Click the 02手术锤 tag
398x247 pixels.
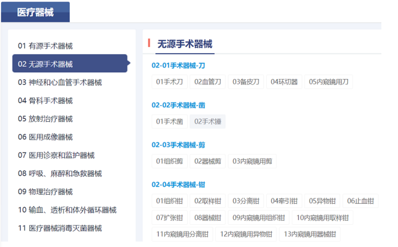coord(207,122)
